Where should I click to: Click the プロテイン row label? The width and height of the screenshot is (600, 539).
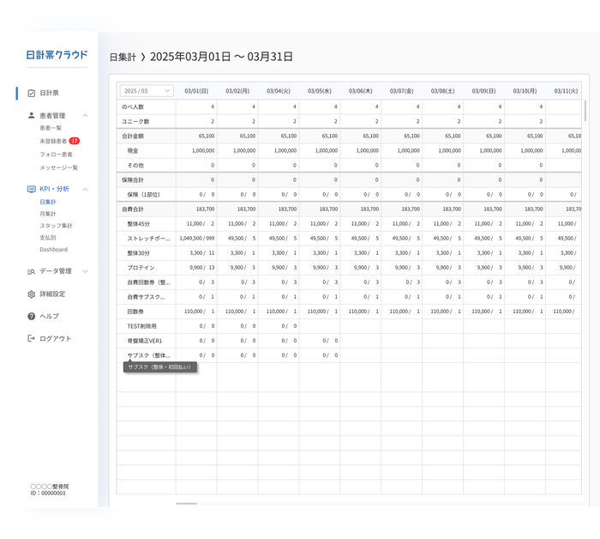click(141, 268)
